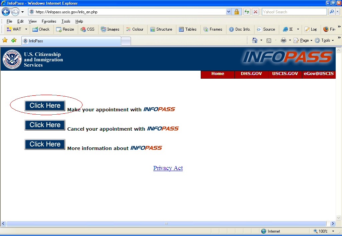342x236 pixels.
Task: Open the Source toolbar item
Action: [266, 29]
